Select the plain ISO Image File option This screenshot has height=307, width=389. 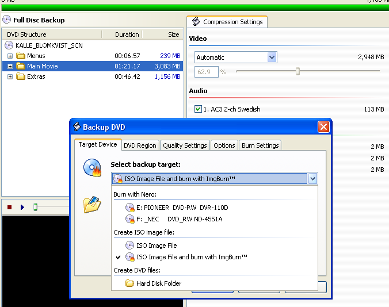[156, 245]
